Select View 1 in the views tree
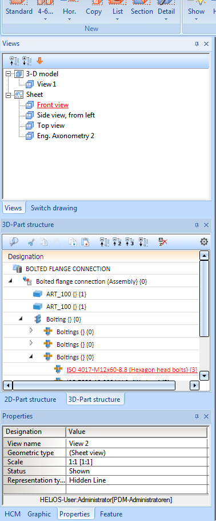Image resolution: width=216 pixels, height=521 pixels. coord(46,84)
